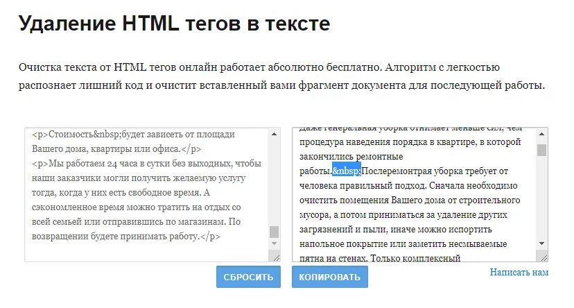574x308 pixels.
Task: Click the right textarea resize handle
Action: [x=543, y=257]
